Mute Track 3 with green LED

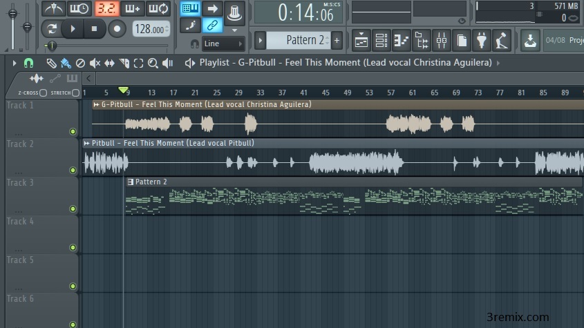tap(73, 209)
